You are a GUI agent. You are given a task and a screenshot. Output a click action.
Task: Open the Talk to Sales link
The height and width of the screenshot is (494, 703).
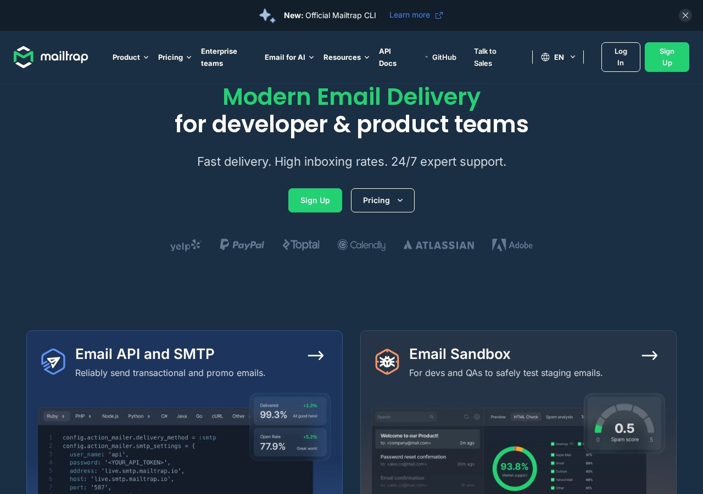pos(486,57)
